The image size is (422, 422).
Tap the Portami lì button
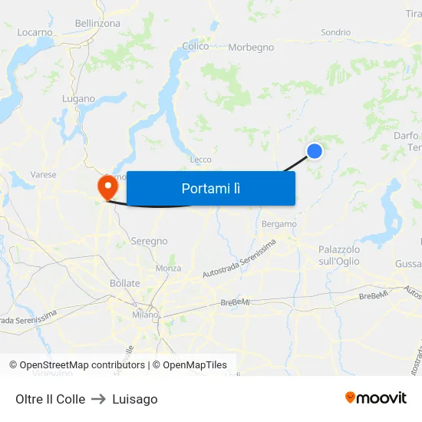[x=211, y=189]
